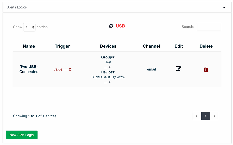This screenshot has height=145, width=233.
Task: Click the value == 2 trigger text
Action: 62,69
